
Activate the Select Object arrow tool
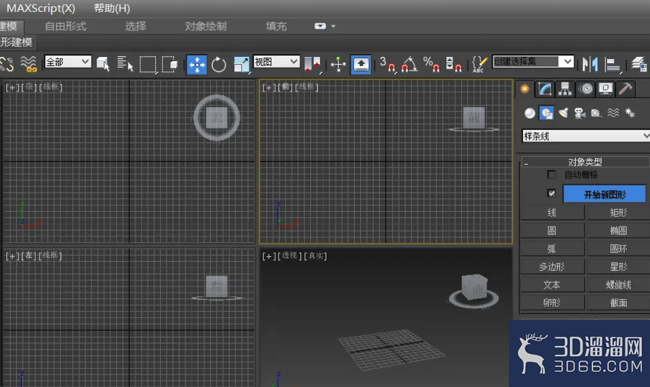[x=103, y=64]
